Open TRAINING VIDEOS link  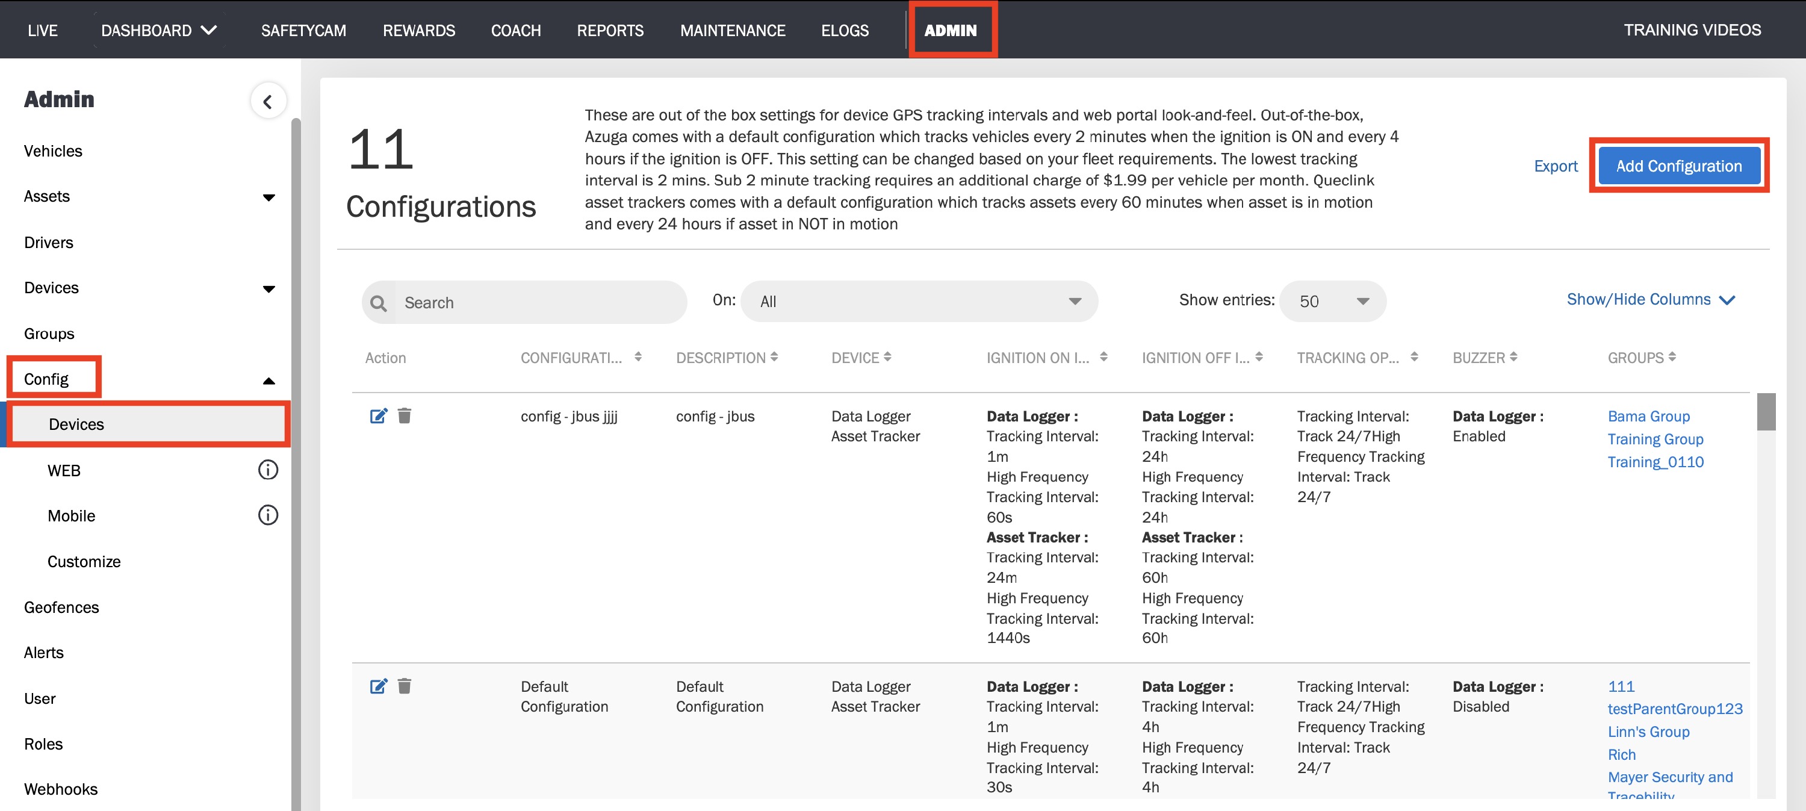coord(1692,30)
